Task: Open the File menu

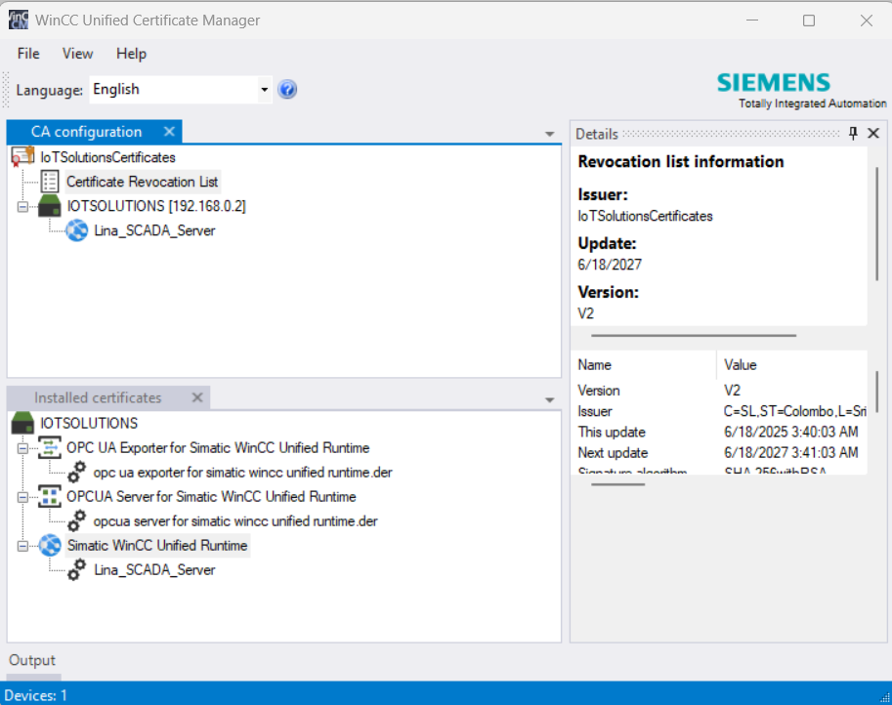Action: click(28, 54)
